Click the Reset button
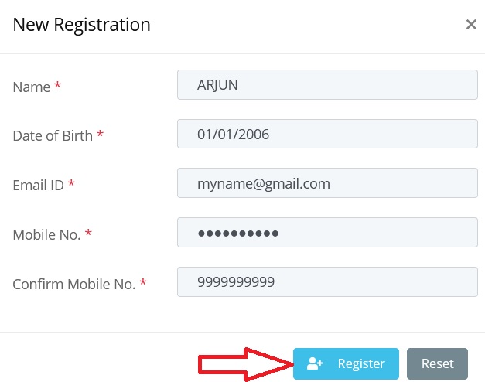The width and height of the screenshot is (485, 382). click(437, 363)
